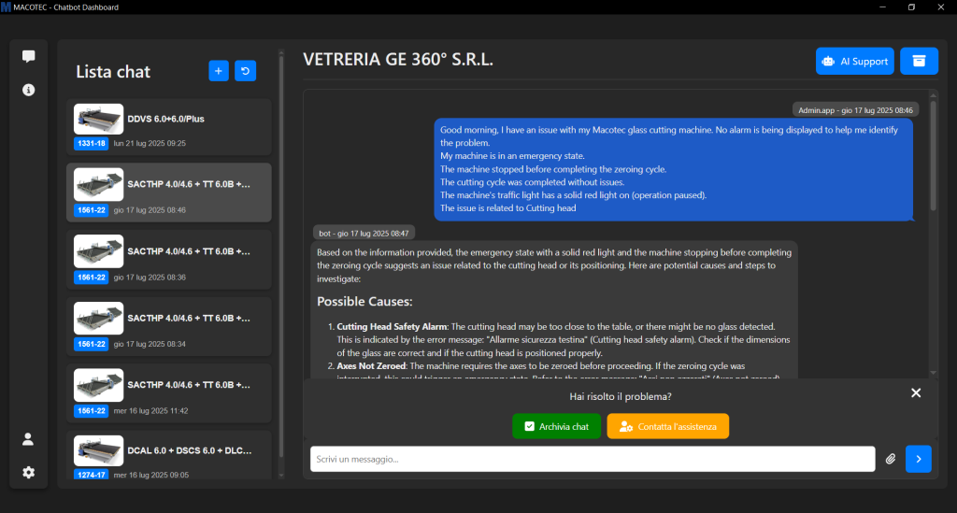Click 'Cutting Head Safety Alarm' text
This screenshot has width=957, height=513.
[392, 326]
